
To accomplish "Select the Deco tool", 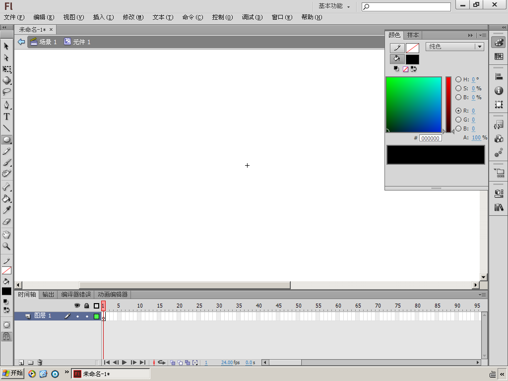I will 6,174.
